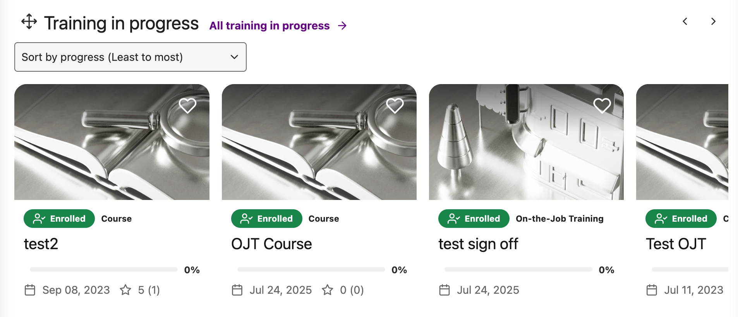Screen dimensions: 738x317
Task: Favorite the test sign off training
Action: (x=602, y=105)
